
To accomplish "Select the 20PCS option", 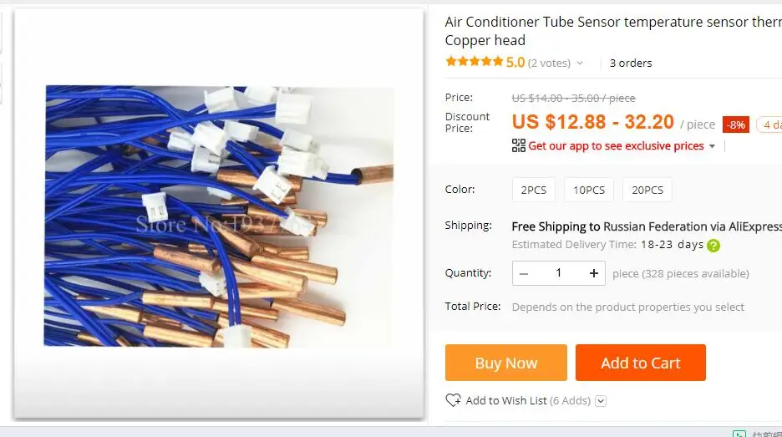I will tap(647, 190).
